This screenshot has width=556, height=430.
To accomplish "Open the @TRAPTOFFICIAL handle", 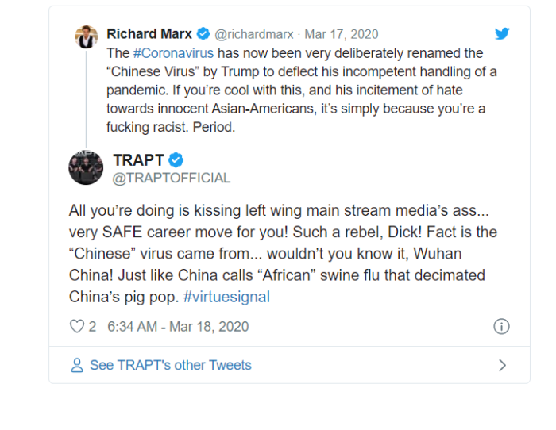I will point(172,178).
